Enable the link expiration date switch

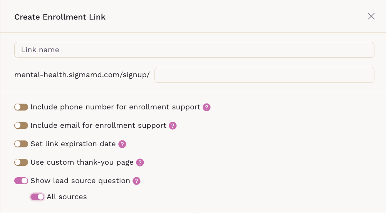[21, 144]
